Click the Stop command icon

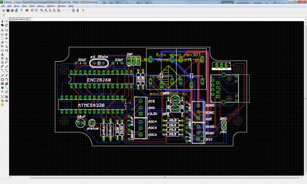click(x=74, y=10)
